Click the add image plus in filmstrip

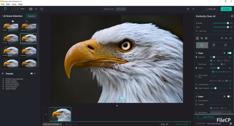[x=46, y=114]
